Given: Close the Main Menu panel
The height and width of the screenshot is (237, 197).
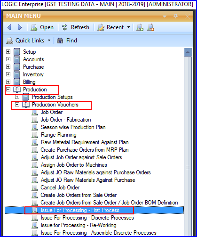Looking at the screenshot, I should [187, 16].
